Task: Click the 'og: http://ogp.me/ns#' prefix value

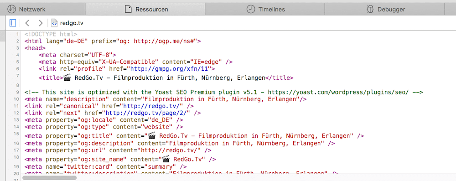Action: (157, 41)
